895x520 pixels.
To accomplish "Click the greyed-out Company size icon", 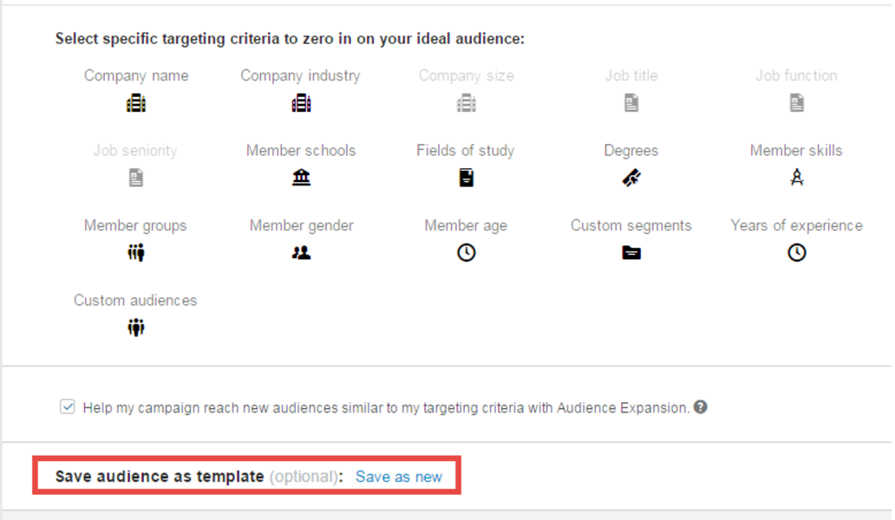I will coord(466,103).
